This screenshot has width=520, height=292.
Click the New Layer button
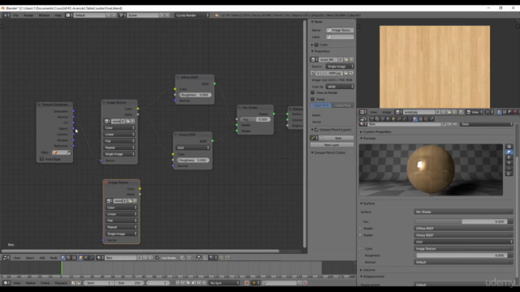click(x=332, y=144)
